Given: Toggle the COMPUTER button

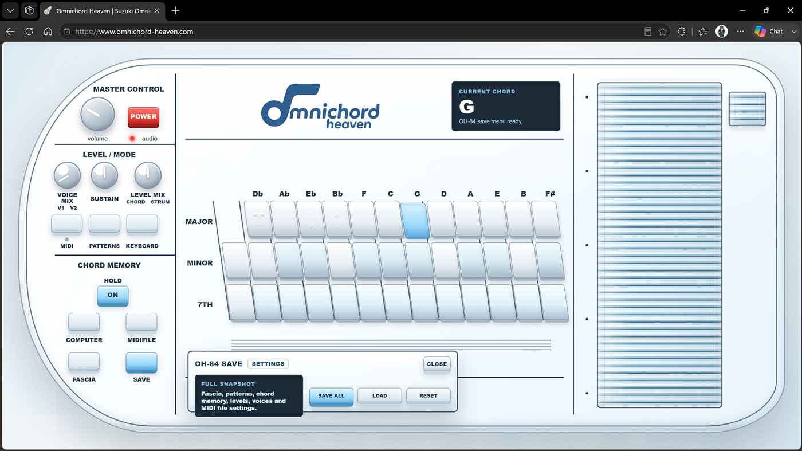Looking at the screenshot, I should 84,323.
